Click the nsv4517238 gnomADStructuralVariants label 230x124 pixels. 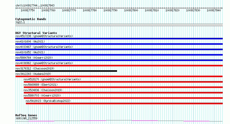(x=44, y=36)
